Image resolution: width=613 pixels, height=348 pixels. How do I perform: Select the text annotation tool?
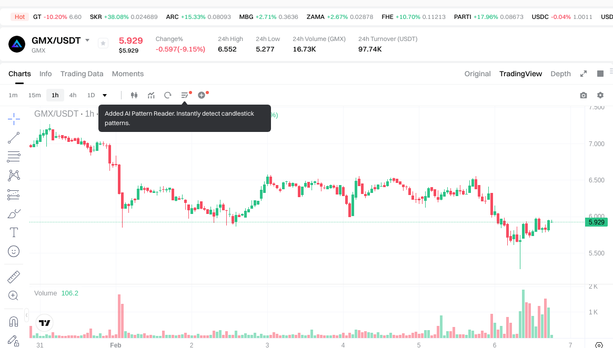pyautogui.click(x=14, y=232)
